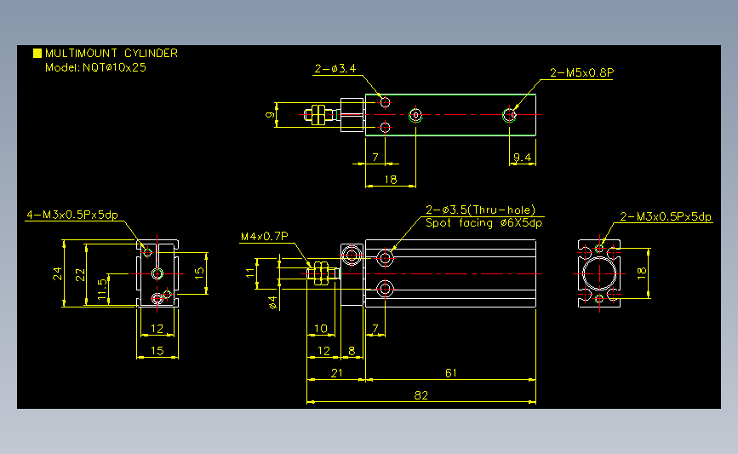Click the MULTIMOUNT CYLINDER title text

pos(112,53)
